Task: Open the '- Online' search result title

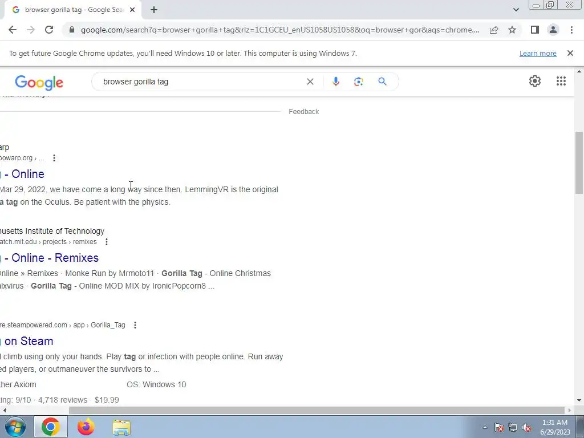Action: [22, 174]
